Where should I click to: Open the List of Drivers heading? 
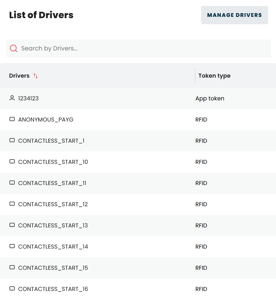(41, 15)
